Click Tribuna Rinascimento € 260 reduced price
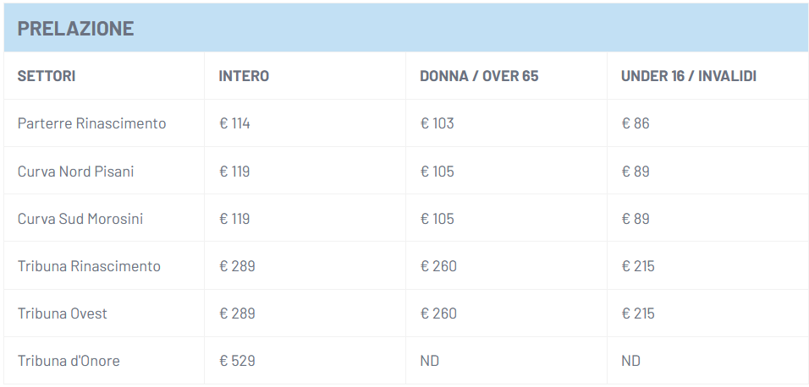The image size is (809, 387). pyautogui.click(x=438, y=266)
